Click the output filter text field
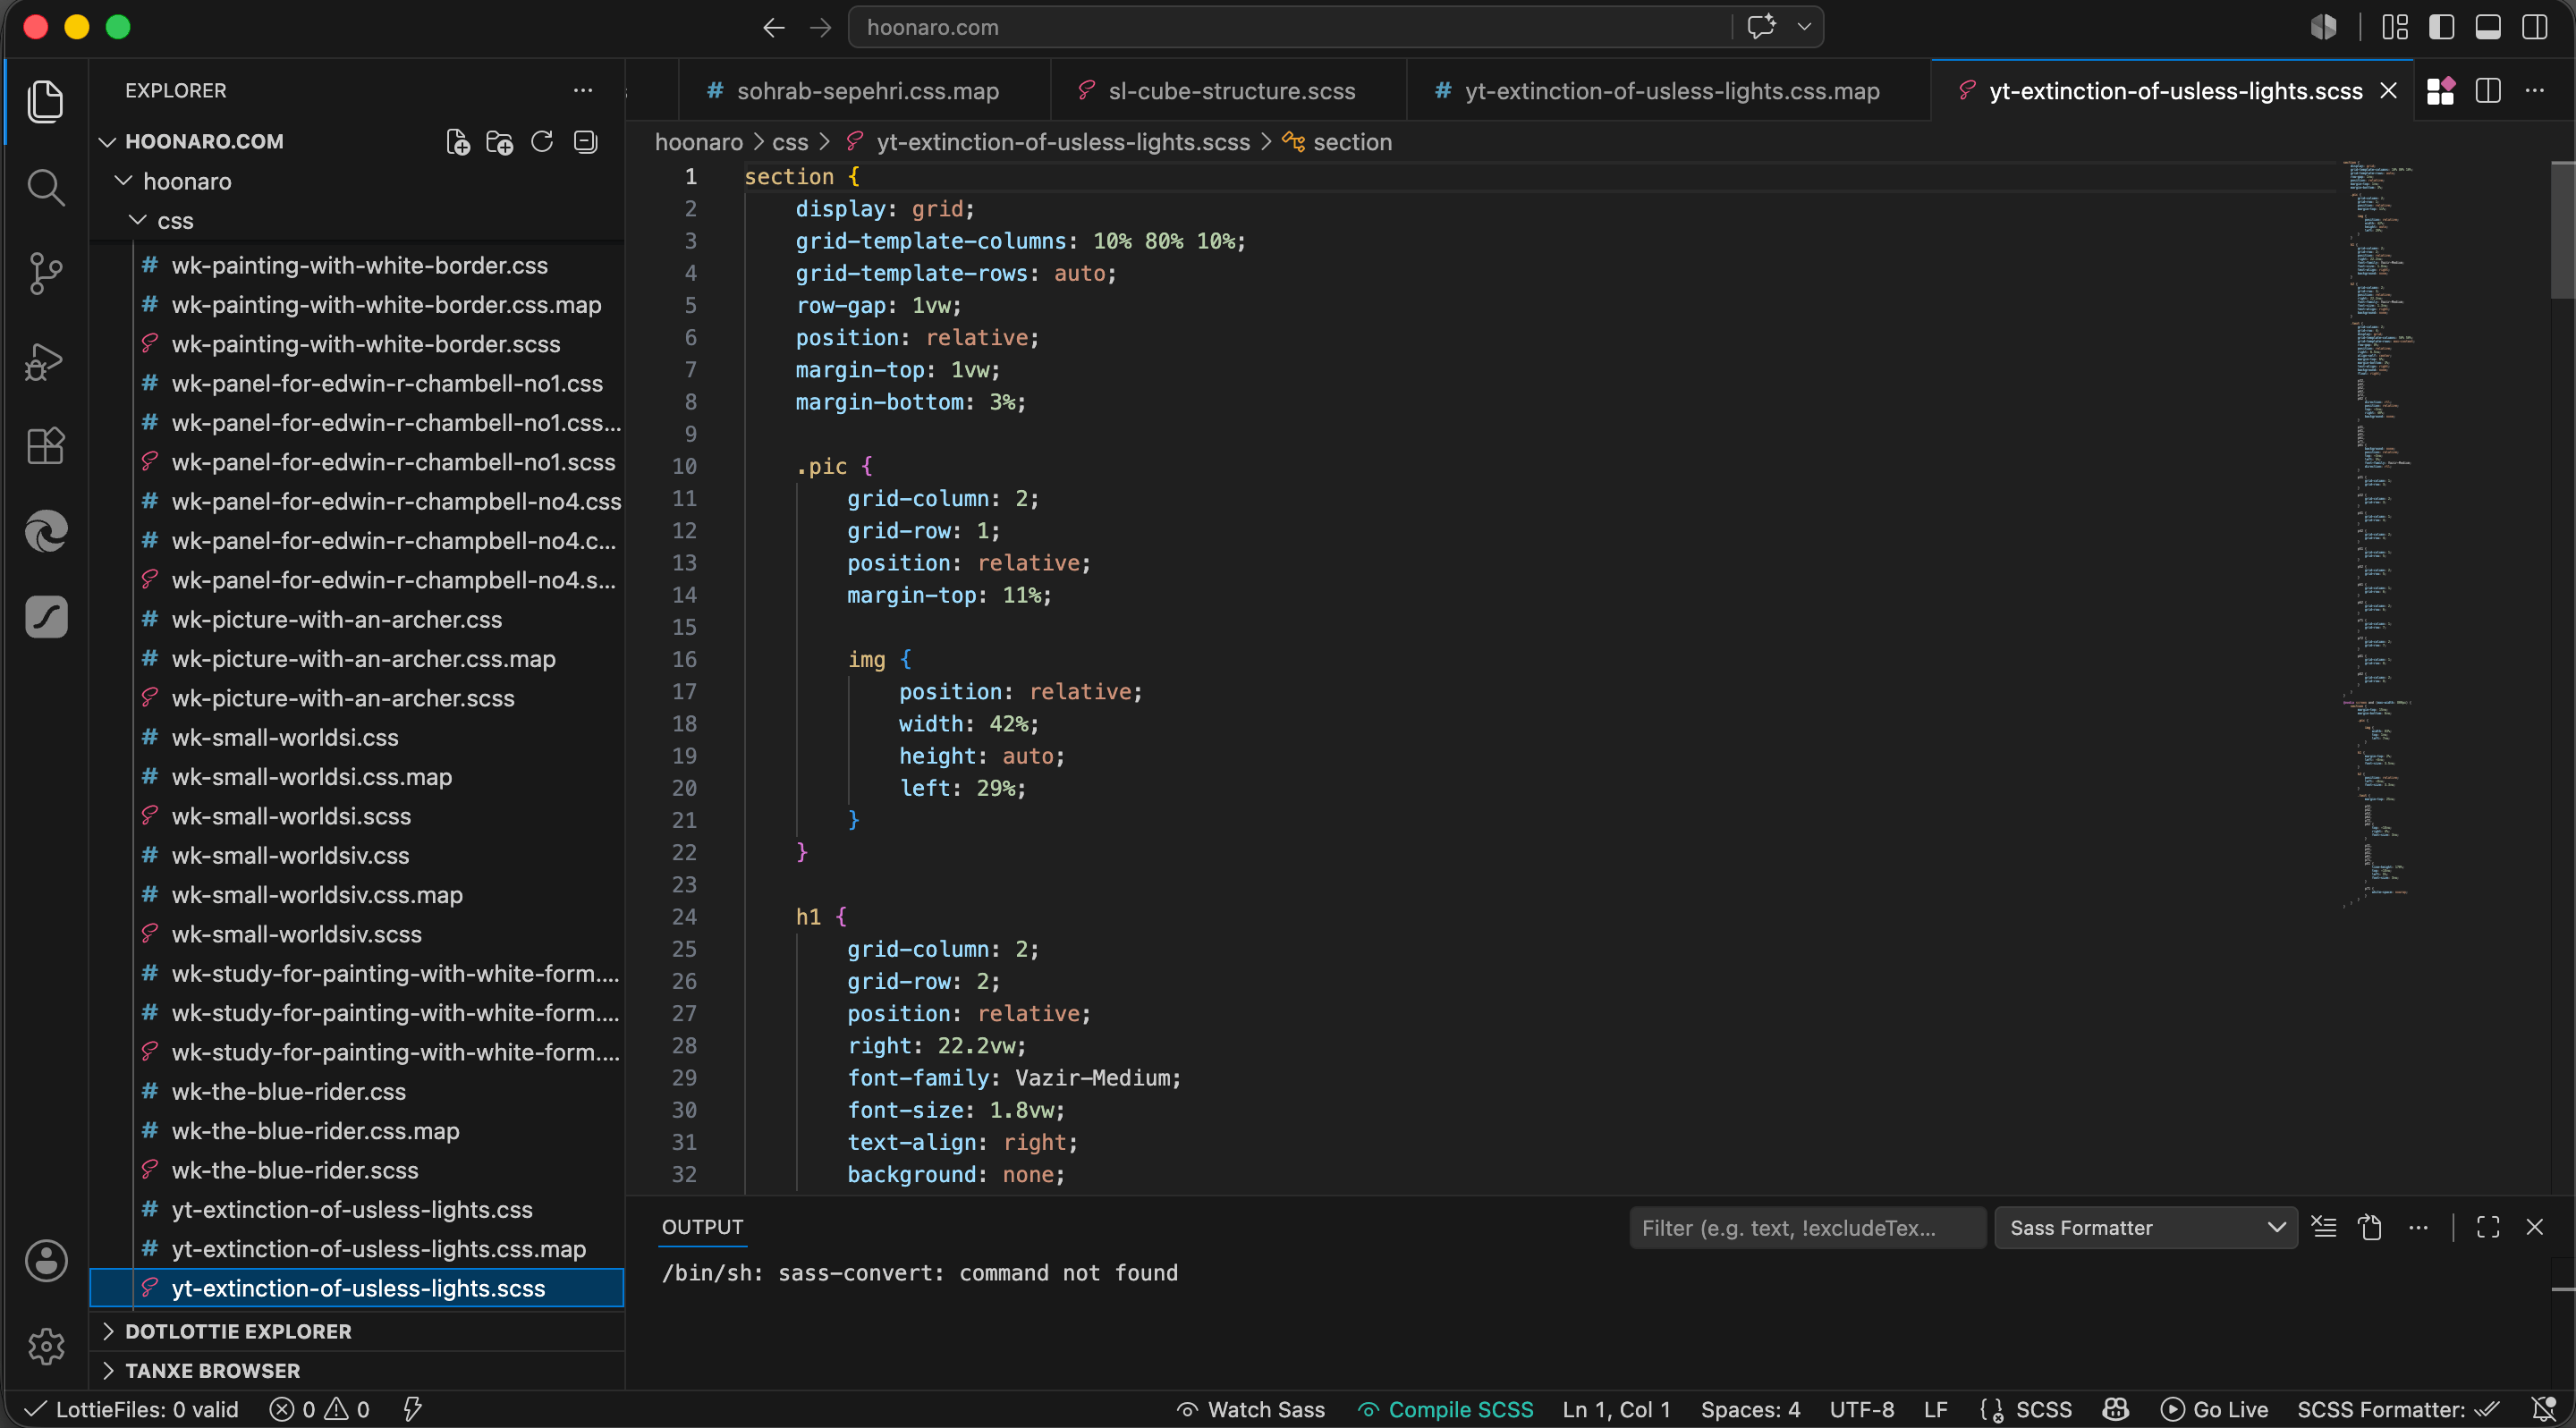The width and height of the screenshot is (2576, 1428). click(1807, 1227)
